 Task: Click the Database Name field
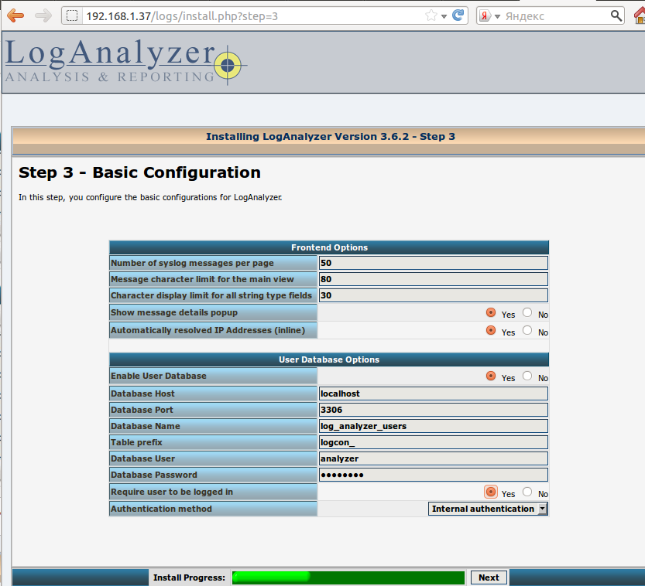[x=433, y=426]
